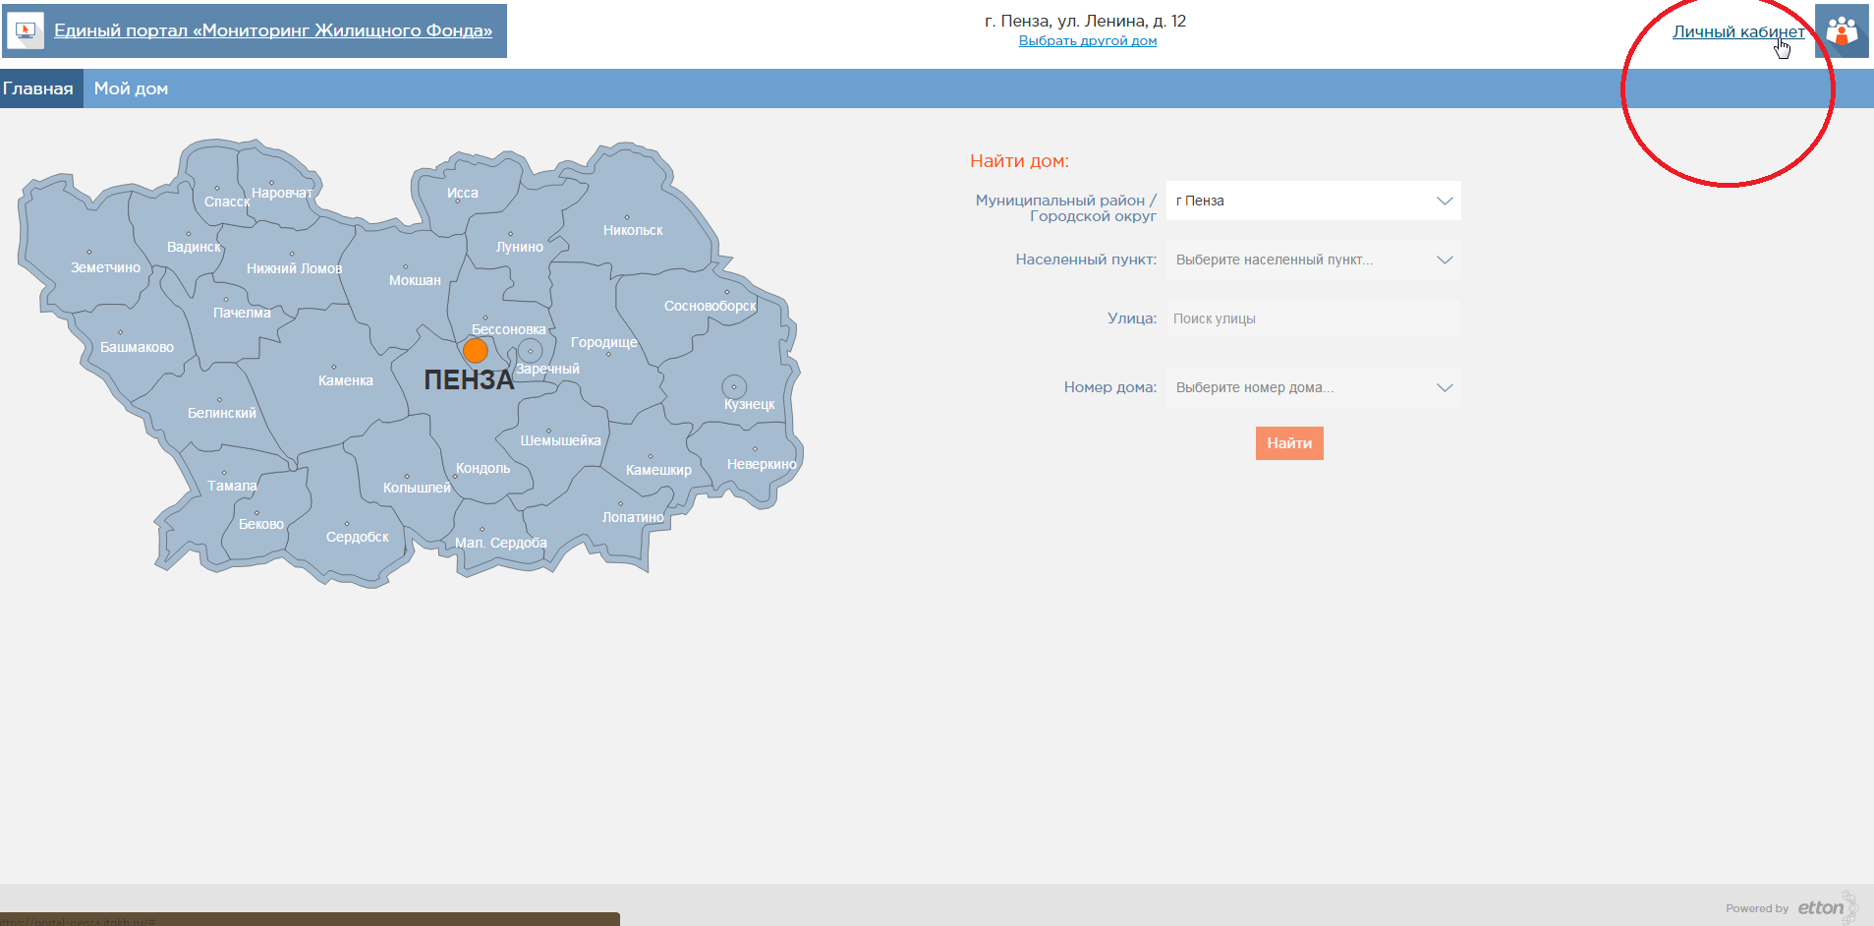Click the user group icon at top right
1874x926 pixels.
1841,31
